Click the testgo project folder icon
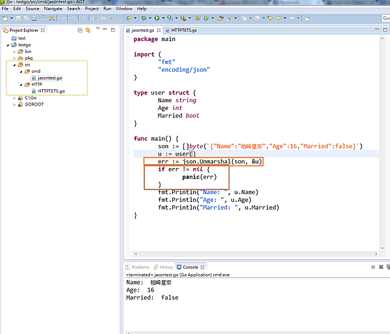Image resolution: width=390 pixels, height=334 pixels. pos(14,44)
